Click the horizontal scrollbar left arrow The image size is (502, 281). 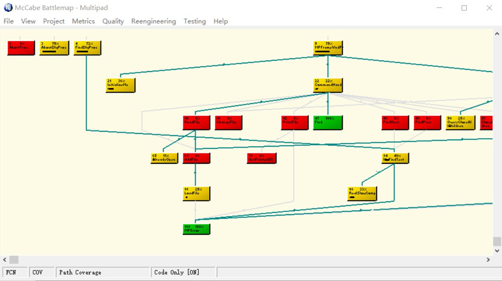pos(4,260)
